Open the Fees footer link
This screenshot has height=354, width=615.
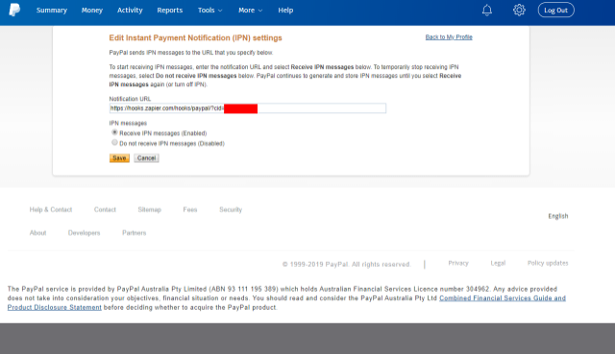pyautogui.click(x=190, y=210)
